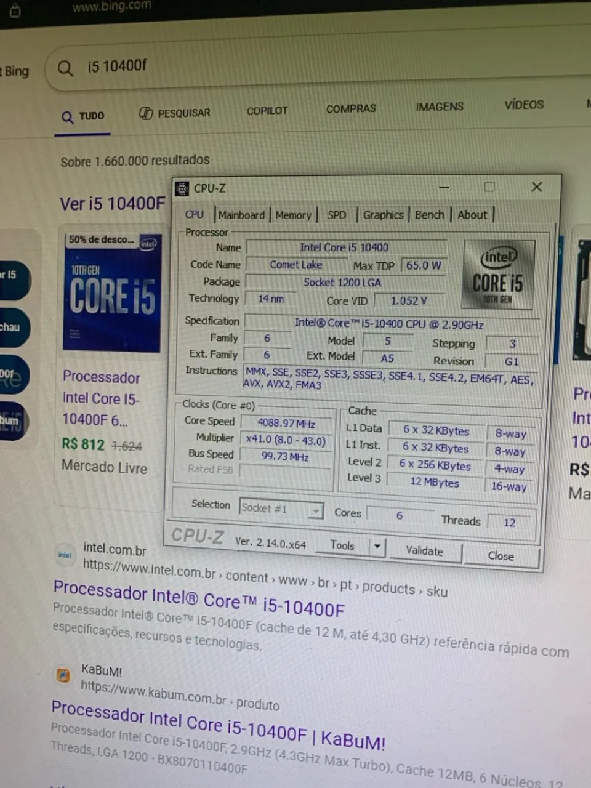Open Processador Intel Core i5-10400F intel result
591x788 pixels.
199,598
